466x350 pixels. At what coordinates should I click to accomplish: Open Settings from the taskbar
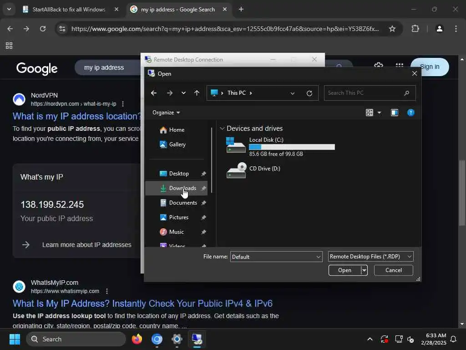(x=177, y=339)
